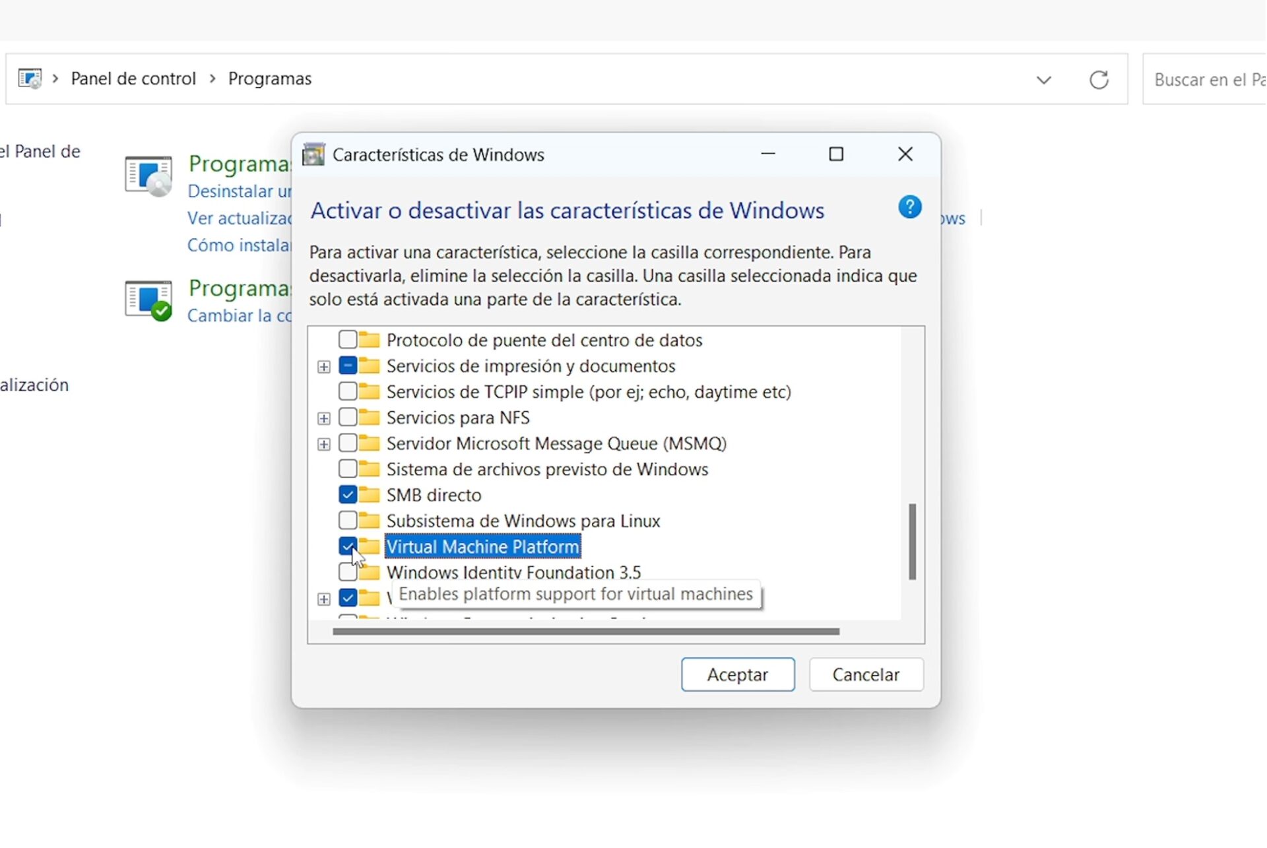Click folder icon beside Sistema de archivos previsto
Screen dimensions: 1267x848
[x=370, y=469]
